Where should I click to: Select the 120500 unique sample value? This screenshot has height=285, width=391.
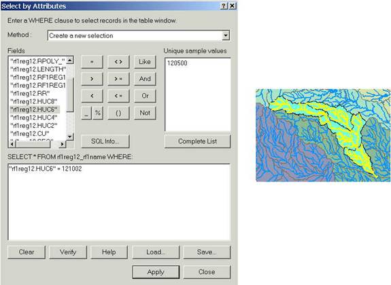click(x=177, y=63)
